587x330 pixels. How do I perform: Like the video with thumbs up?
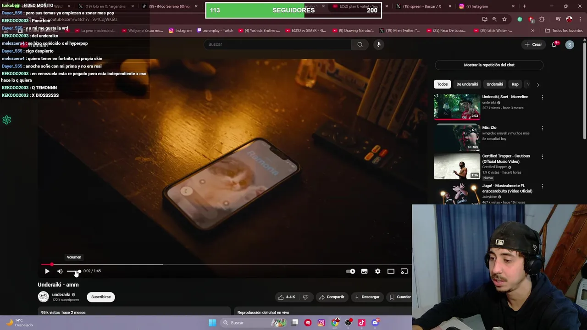(x=287, y=297)
